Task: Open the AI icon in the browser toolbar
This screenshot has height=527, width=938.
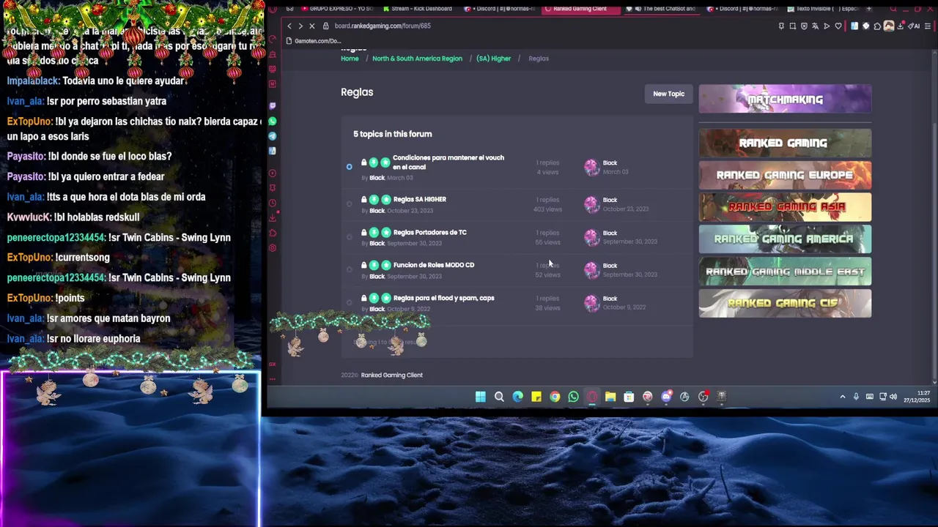Action: (915, 26)
